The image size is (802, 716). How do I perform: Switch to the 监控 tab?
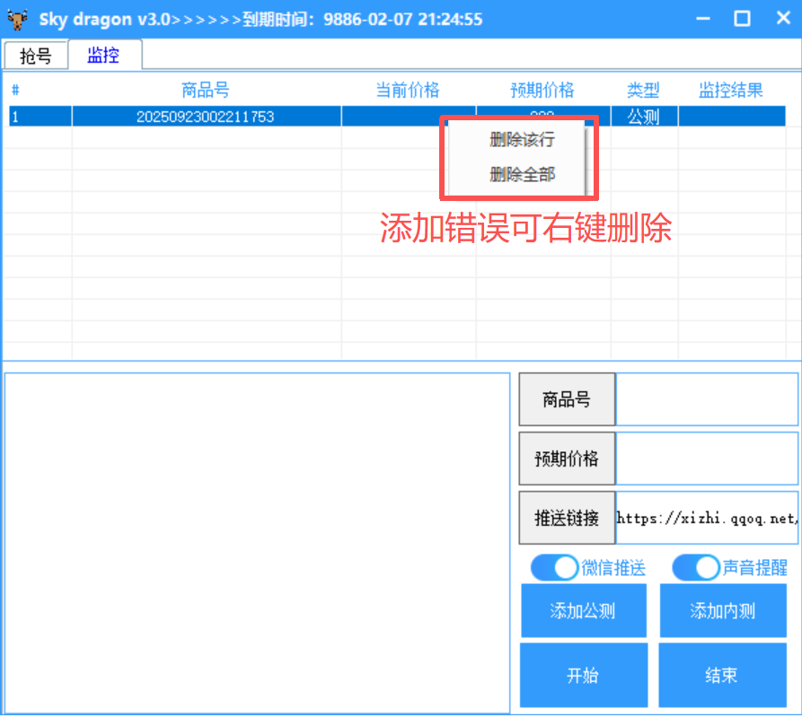105,55
